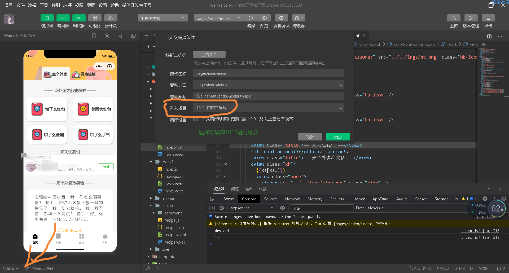
Task: Open the visualization (可视化) tool
Action: 95,18
